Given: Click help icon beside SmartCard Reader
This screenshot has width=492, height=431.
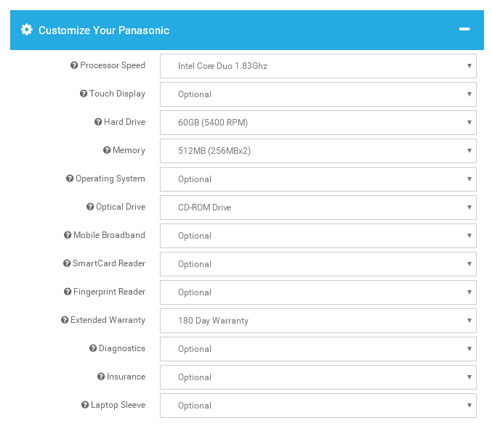Looking at the screenshot, I should pyautogui.click(x=67, y=263).
